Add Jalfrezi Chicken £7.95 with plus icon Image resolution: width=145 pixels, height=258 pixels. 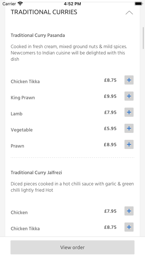(129, 211)
